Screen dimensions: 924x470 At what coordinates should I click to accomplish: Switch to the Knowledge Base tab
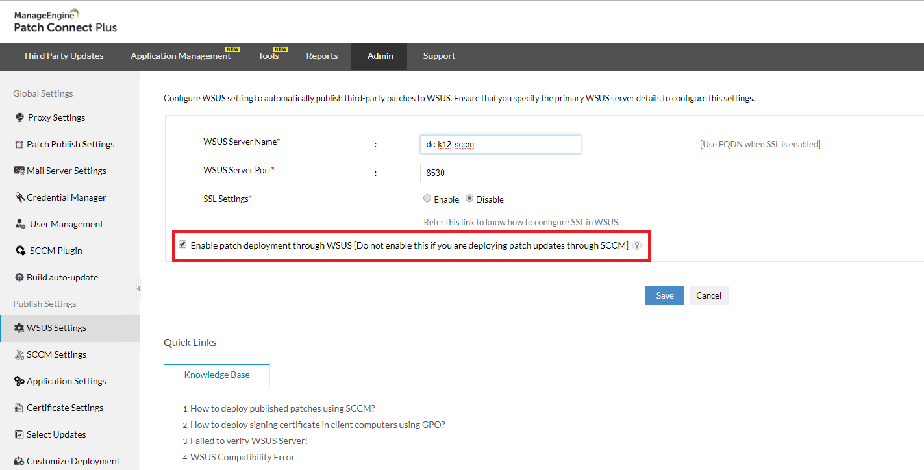(x=217, y=375)
